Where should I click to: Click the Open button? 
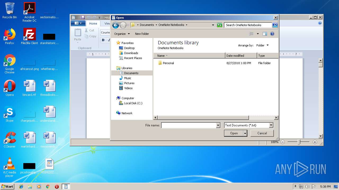(234, 133)
